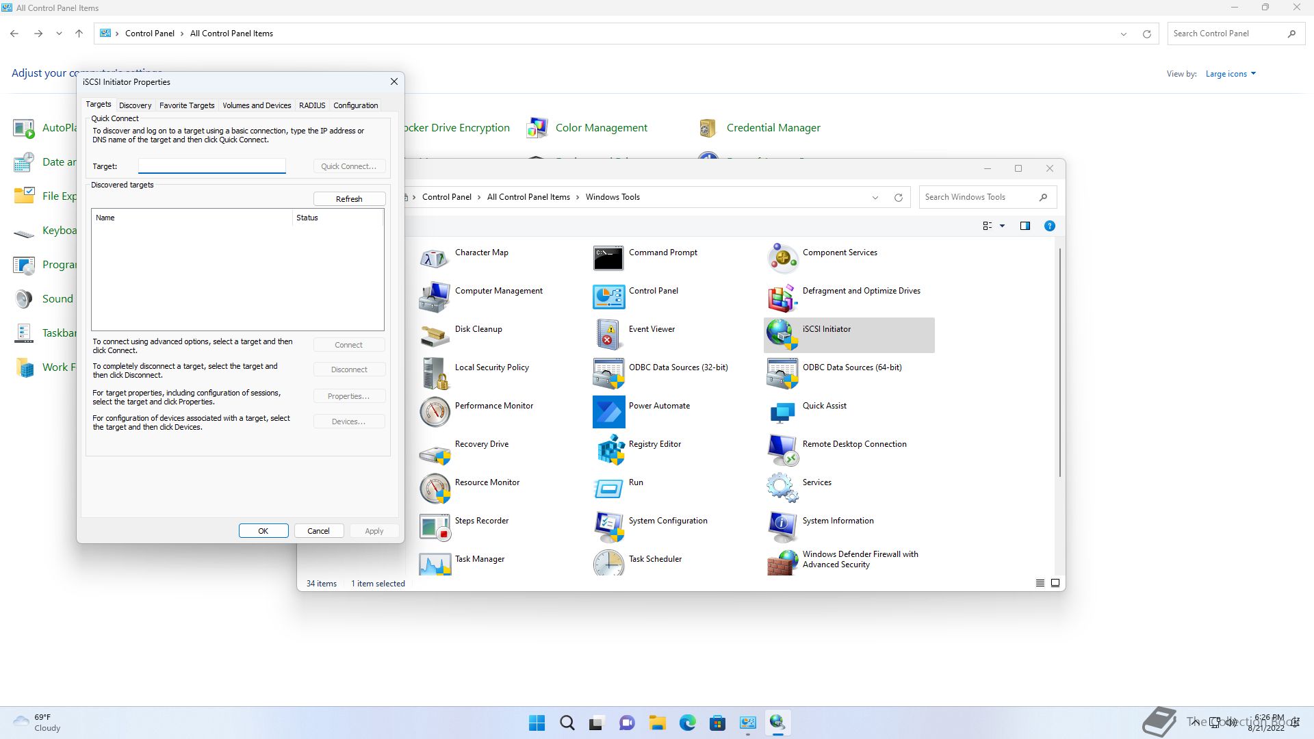Click Refresh button for discovered targets
The width and height of the screenshot is (1314, 739).
pyautogui.click(x=349, y=199)
